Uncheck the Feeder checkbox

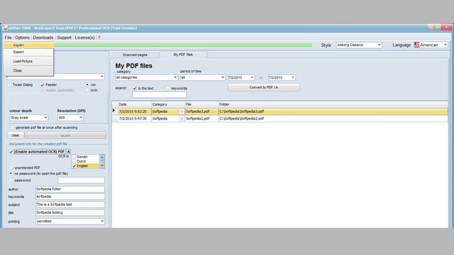pyautogui.click(x=43, y=84)
